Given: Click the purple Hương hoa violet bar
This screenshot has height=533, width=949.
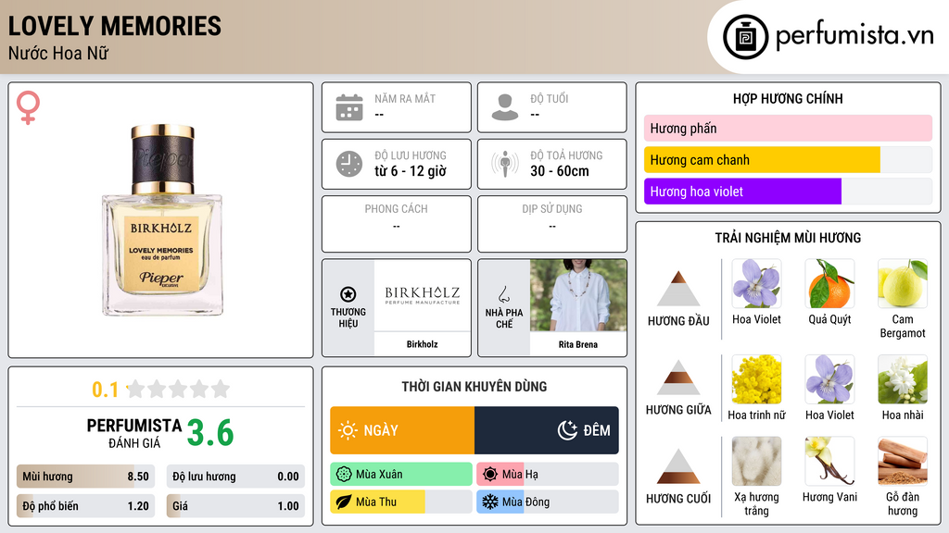Looking at the screenshot, I should [742, 192].
